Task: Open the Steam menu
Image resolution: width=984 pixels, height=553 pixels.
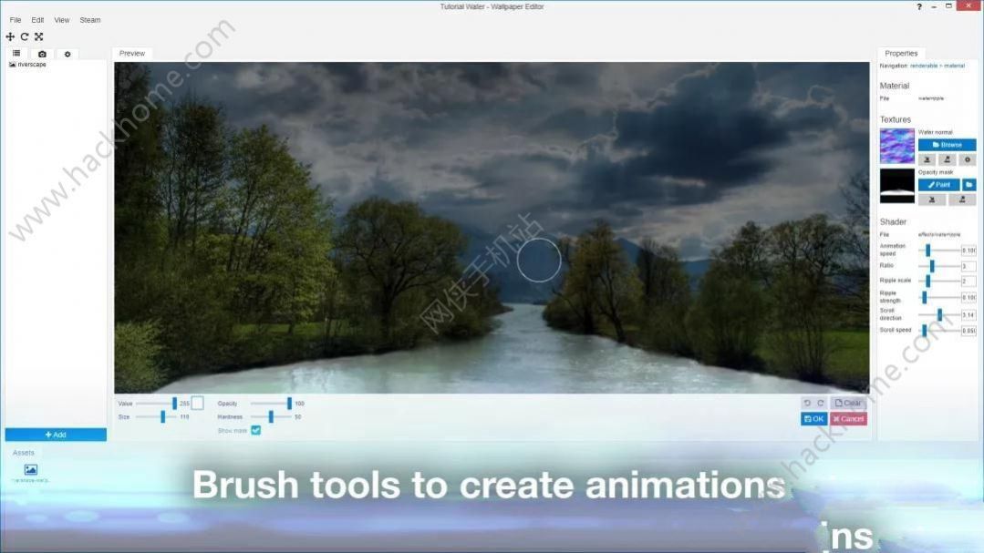Action: pyautogui.click(x=90, y=20)
